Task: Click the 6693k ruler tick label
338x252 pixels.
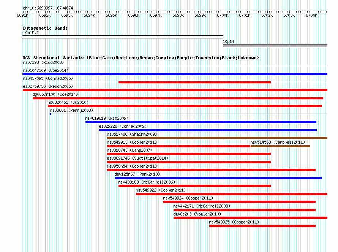Action: tap(67, 16)
